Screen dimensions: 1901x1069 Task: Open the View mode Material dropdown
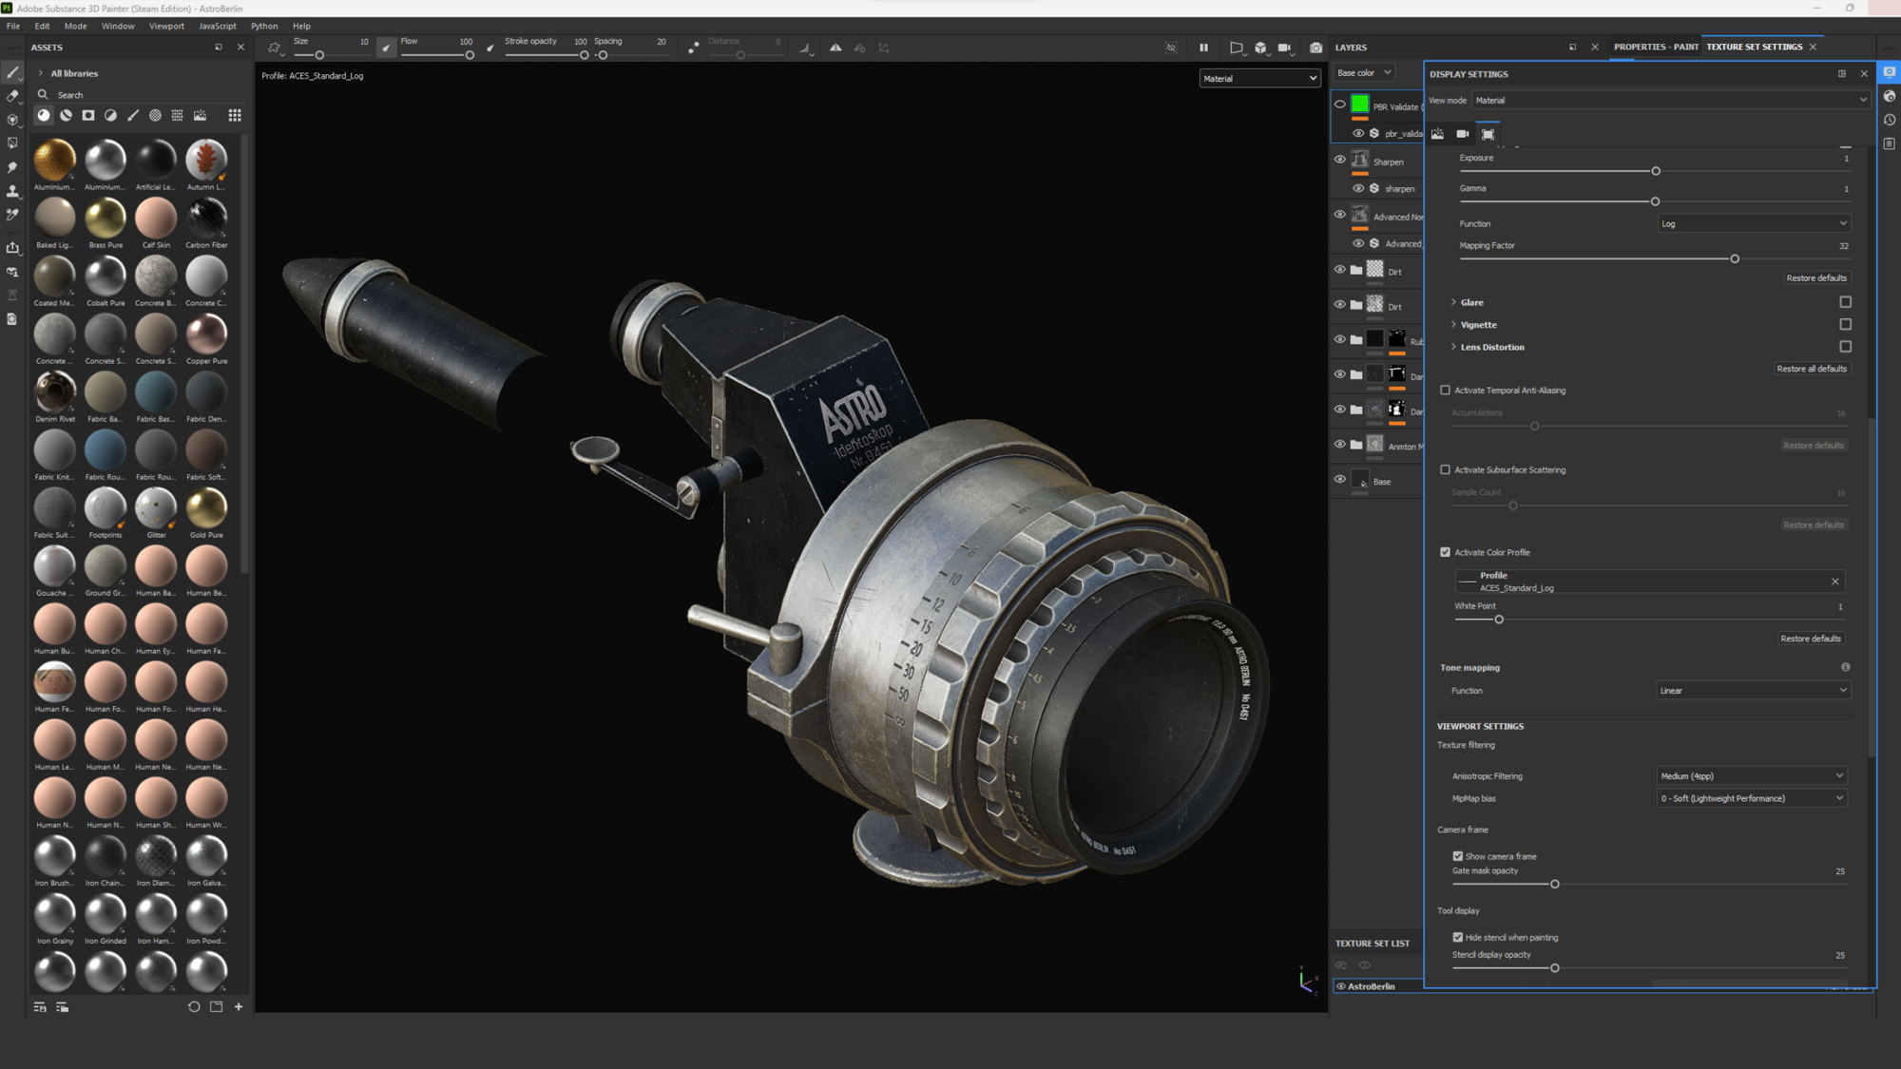coord(1668,100)
